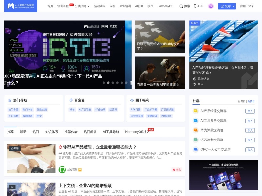262x196 pixels.
Task: Open 优选企服 tag
Action: [x=42, y=110]
